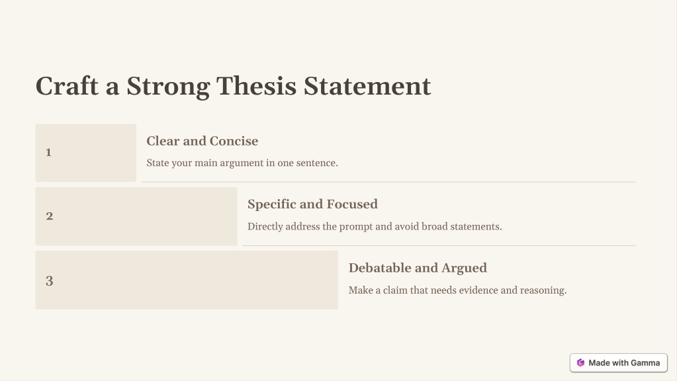Click the number 1 label
The width and height of the screenshot is (677, 381).
49,152
